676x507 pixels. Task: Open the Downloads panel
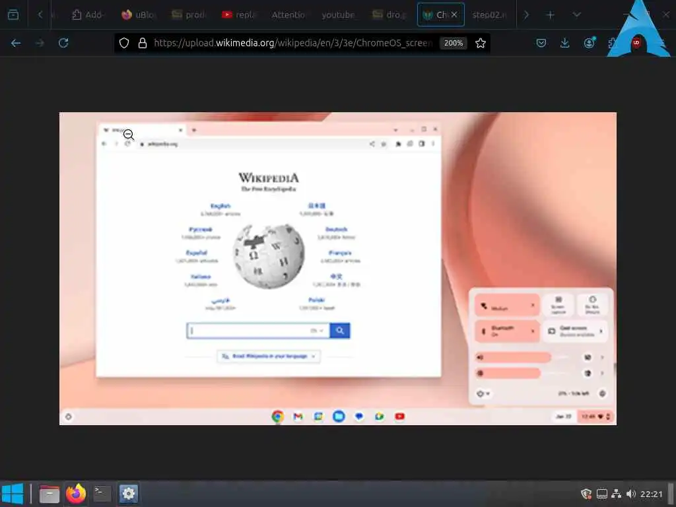[565, 43]
